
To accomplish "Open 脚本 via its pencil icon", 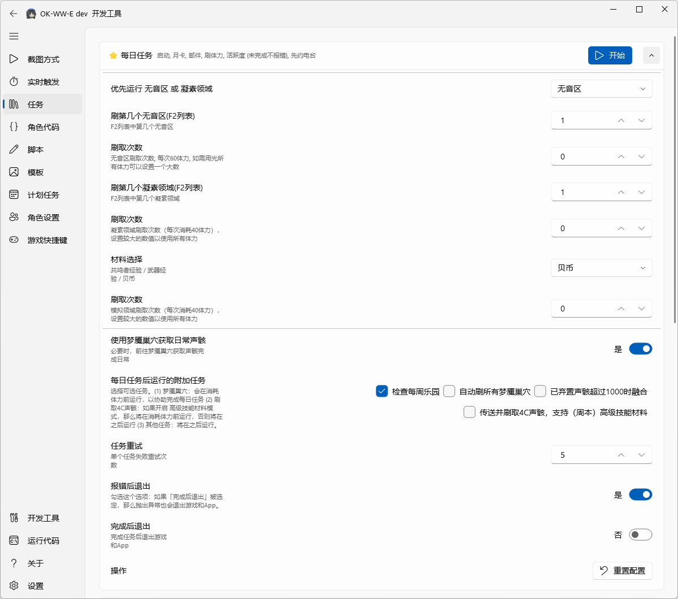I will pos(14,150).
